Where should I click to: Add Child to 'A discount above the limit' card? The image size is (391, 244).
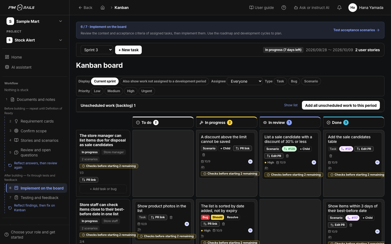tap(225, 148)
